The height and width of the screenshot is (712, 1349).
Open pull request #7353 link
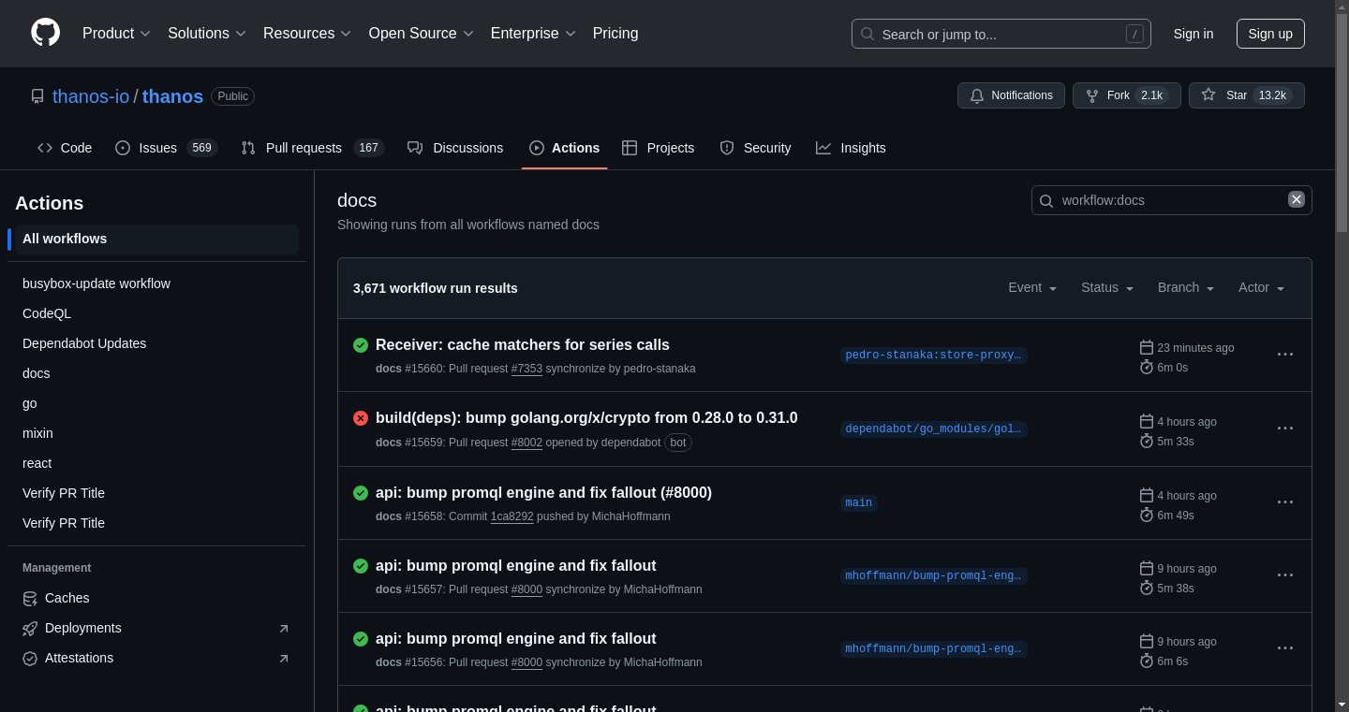coord(526,369)
